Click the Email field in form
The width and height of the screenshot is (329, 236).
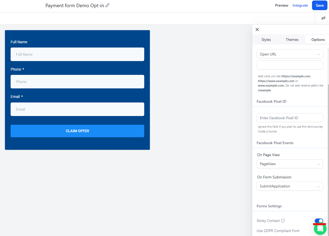point(77,109)
